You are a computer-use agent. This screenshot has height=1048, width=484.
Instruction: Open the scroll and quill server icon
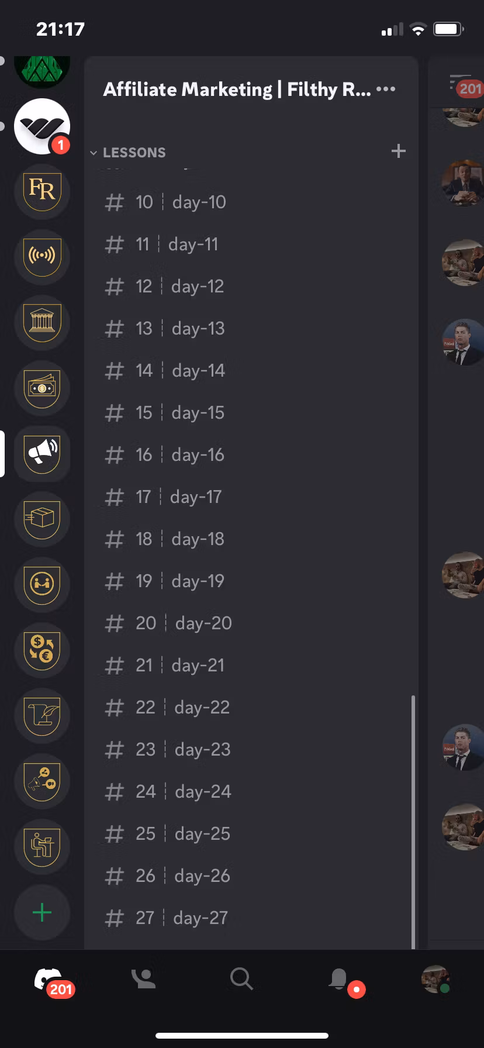click(x=42, y=715)
